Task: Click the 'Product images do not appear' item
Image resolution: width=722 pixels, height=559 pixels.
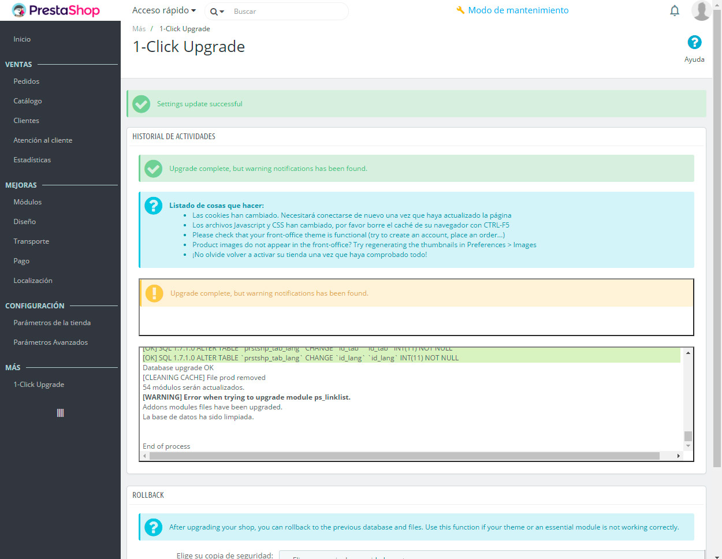Action: [364, 245]
